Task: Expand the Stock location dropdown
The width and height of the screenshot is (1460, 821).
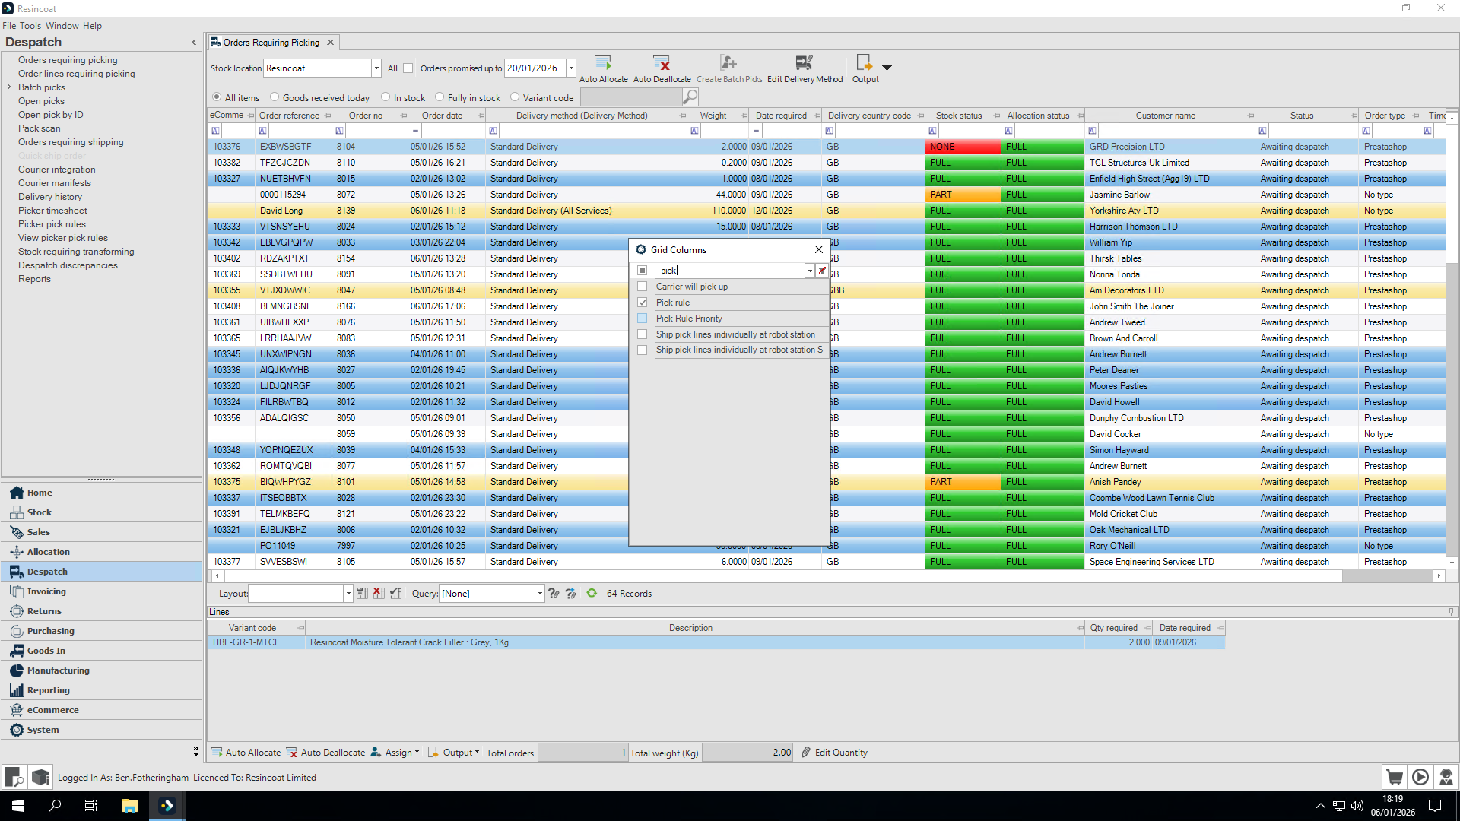Action: click(x=376, y=68)
